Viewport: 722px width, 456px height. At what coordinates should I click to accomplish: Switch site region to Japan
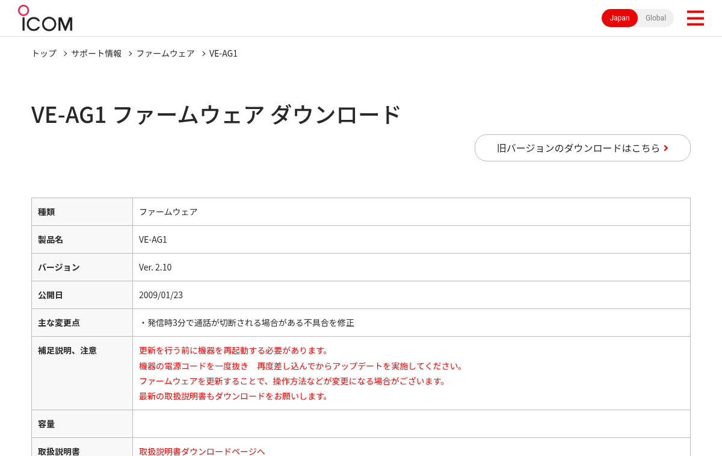(620, 18)
